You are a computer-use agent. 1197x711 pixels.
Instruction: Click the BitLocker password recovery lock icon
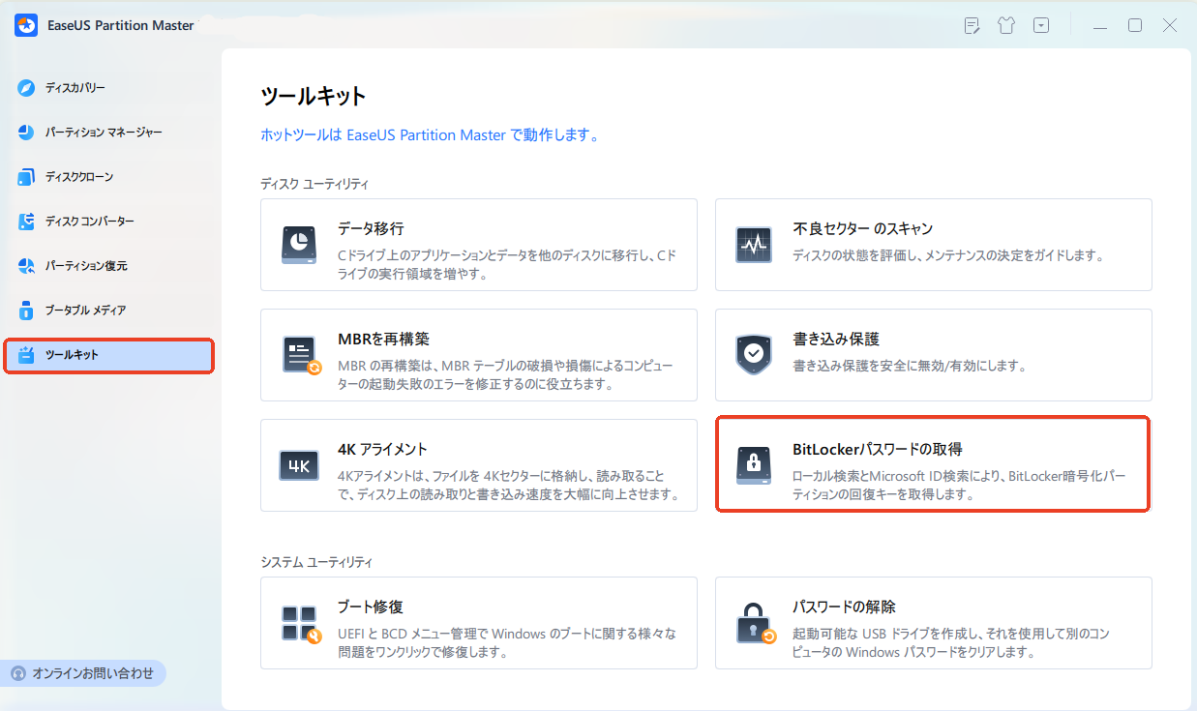tap(753, 465)
